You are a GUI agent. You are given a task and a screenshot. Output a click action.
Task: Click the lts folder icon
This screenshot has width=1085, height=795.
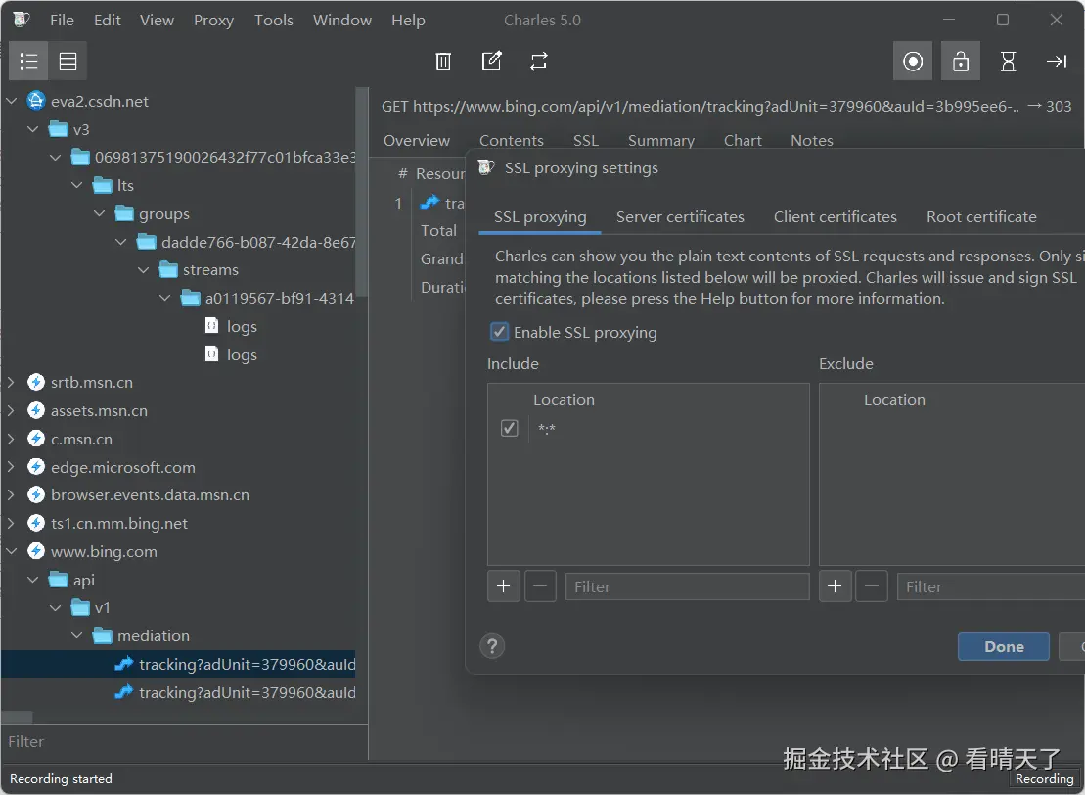pyautogui.click(x=103, y=186)
